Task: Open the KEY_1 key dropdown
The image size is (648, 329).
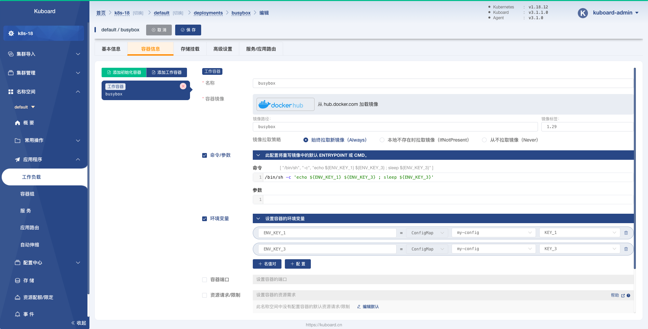Action: [579, 233]
